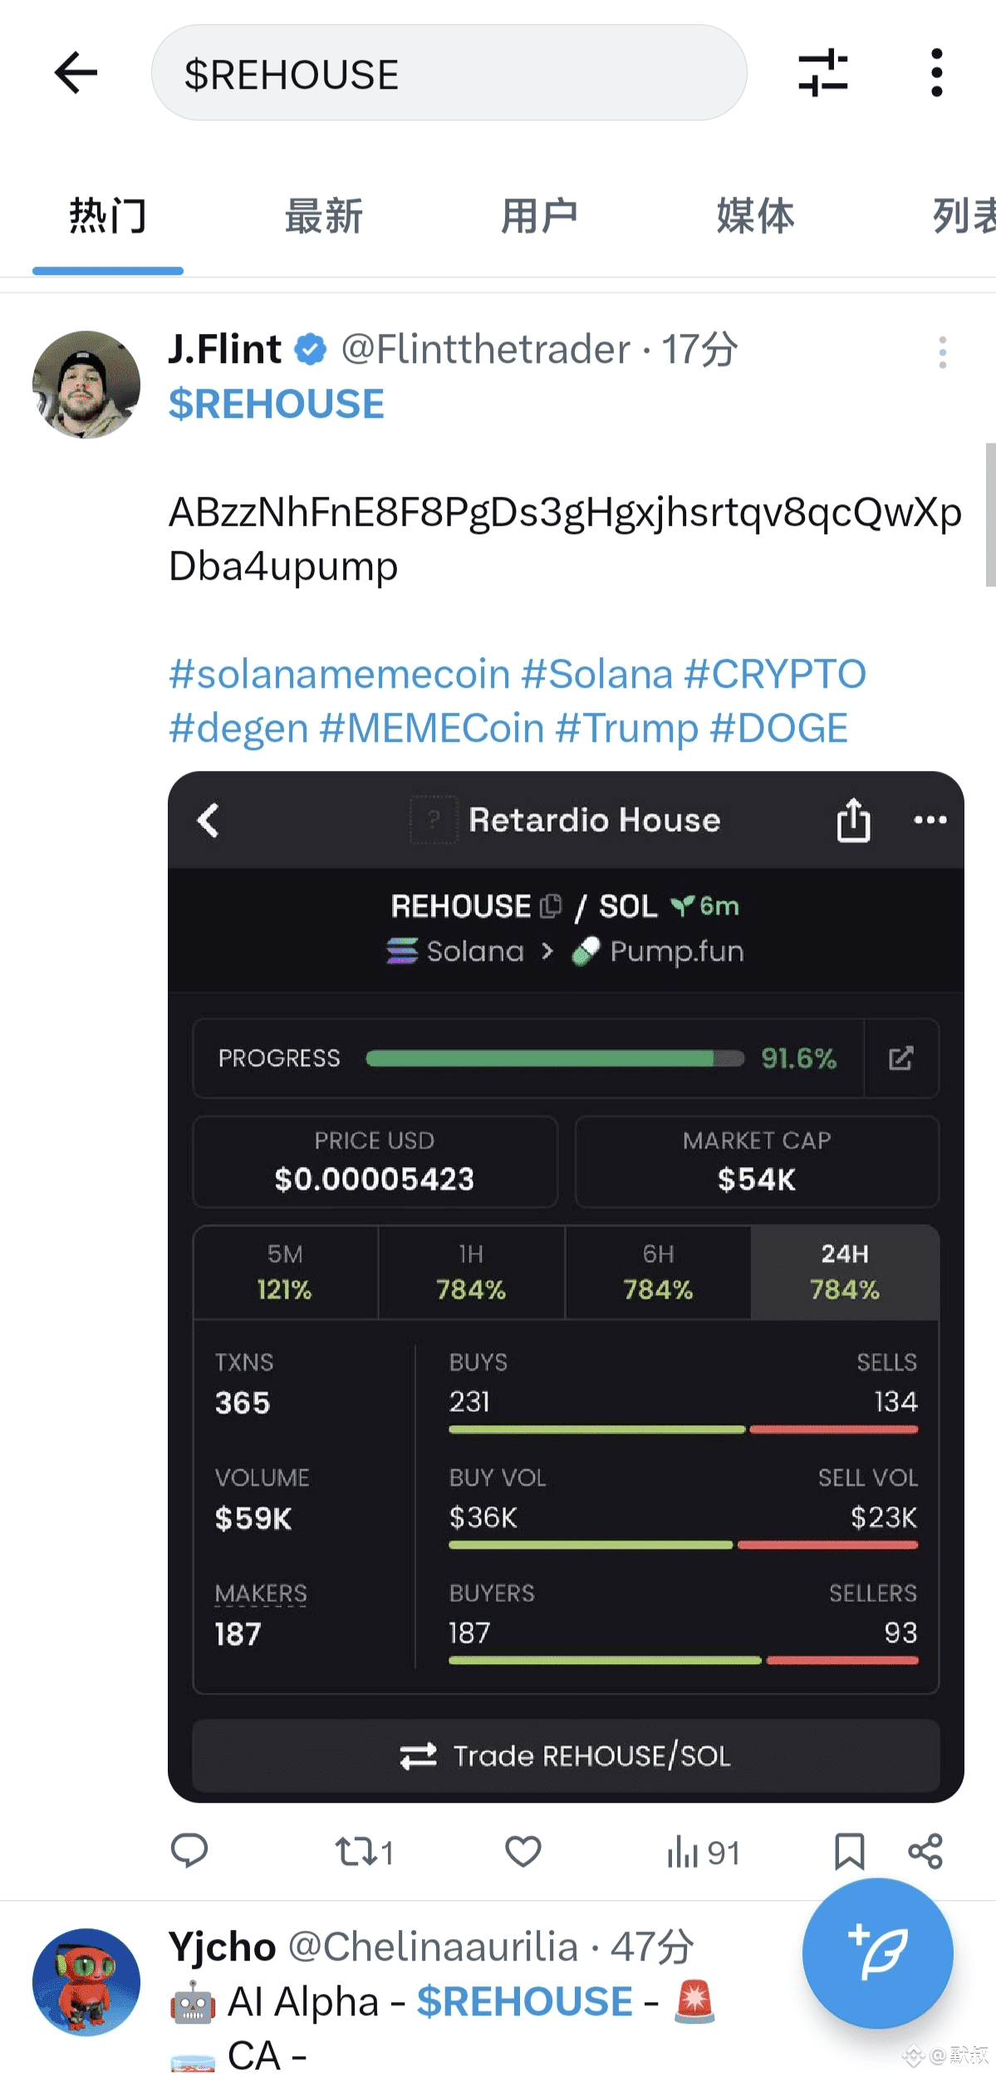The height and width of the screenshot is (2077, 996).
Task: Switch to the 最新 tab
Action: pyautogui.click(x=323, y=217)
